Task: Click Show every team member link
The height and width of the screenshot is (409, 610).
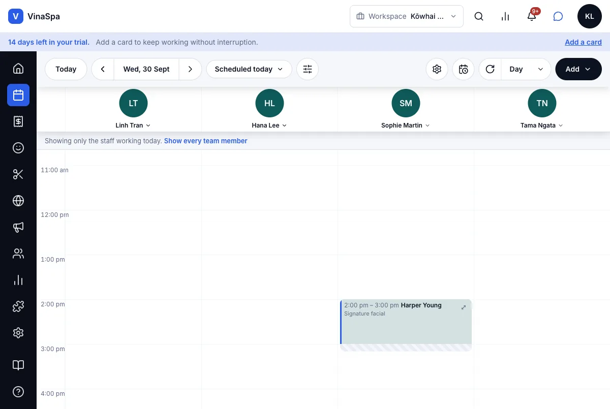Action: tap(206, 141)
